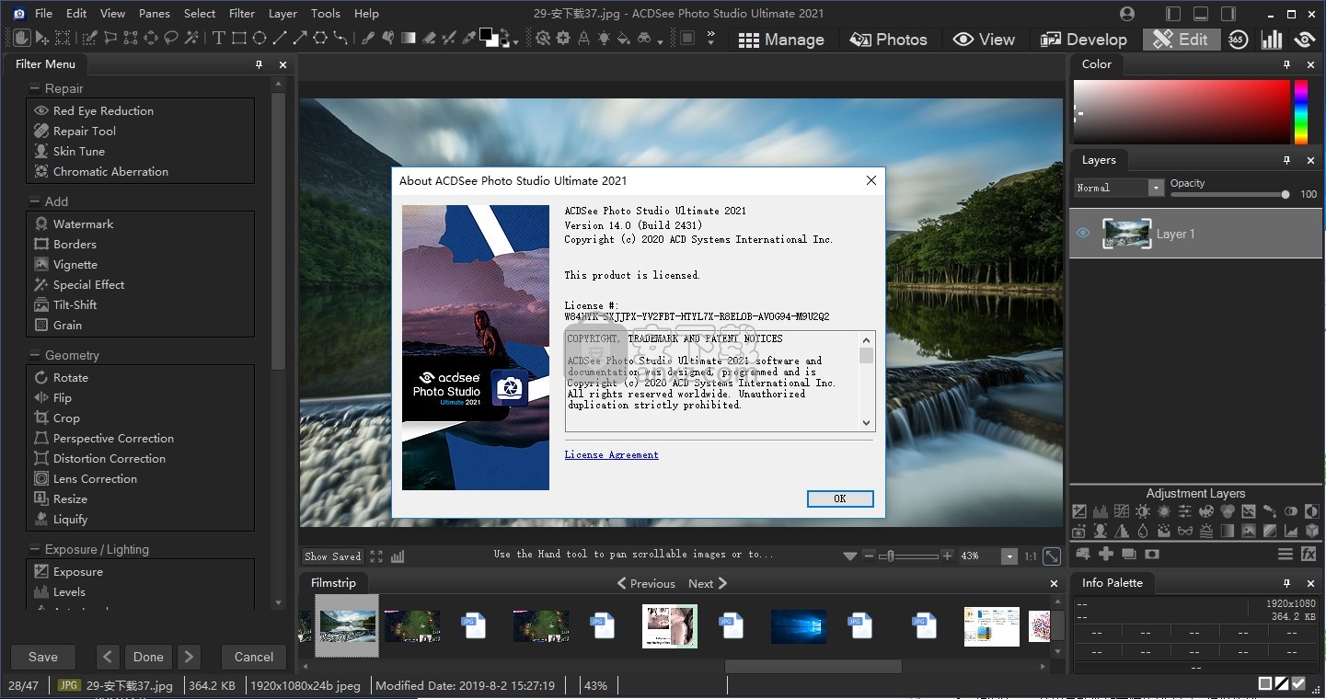
Task: Add a Levels histogram adjustment layer
Action: (1101, 511)
